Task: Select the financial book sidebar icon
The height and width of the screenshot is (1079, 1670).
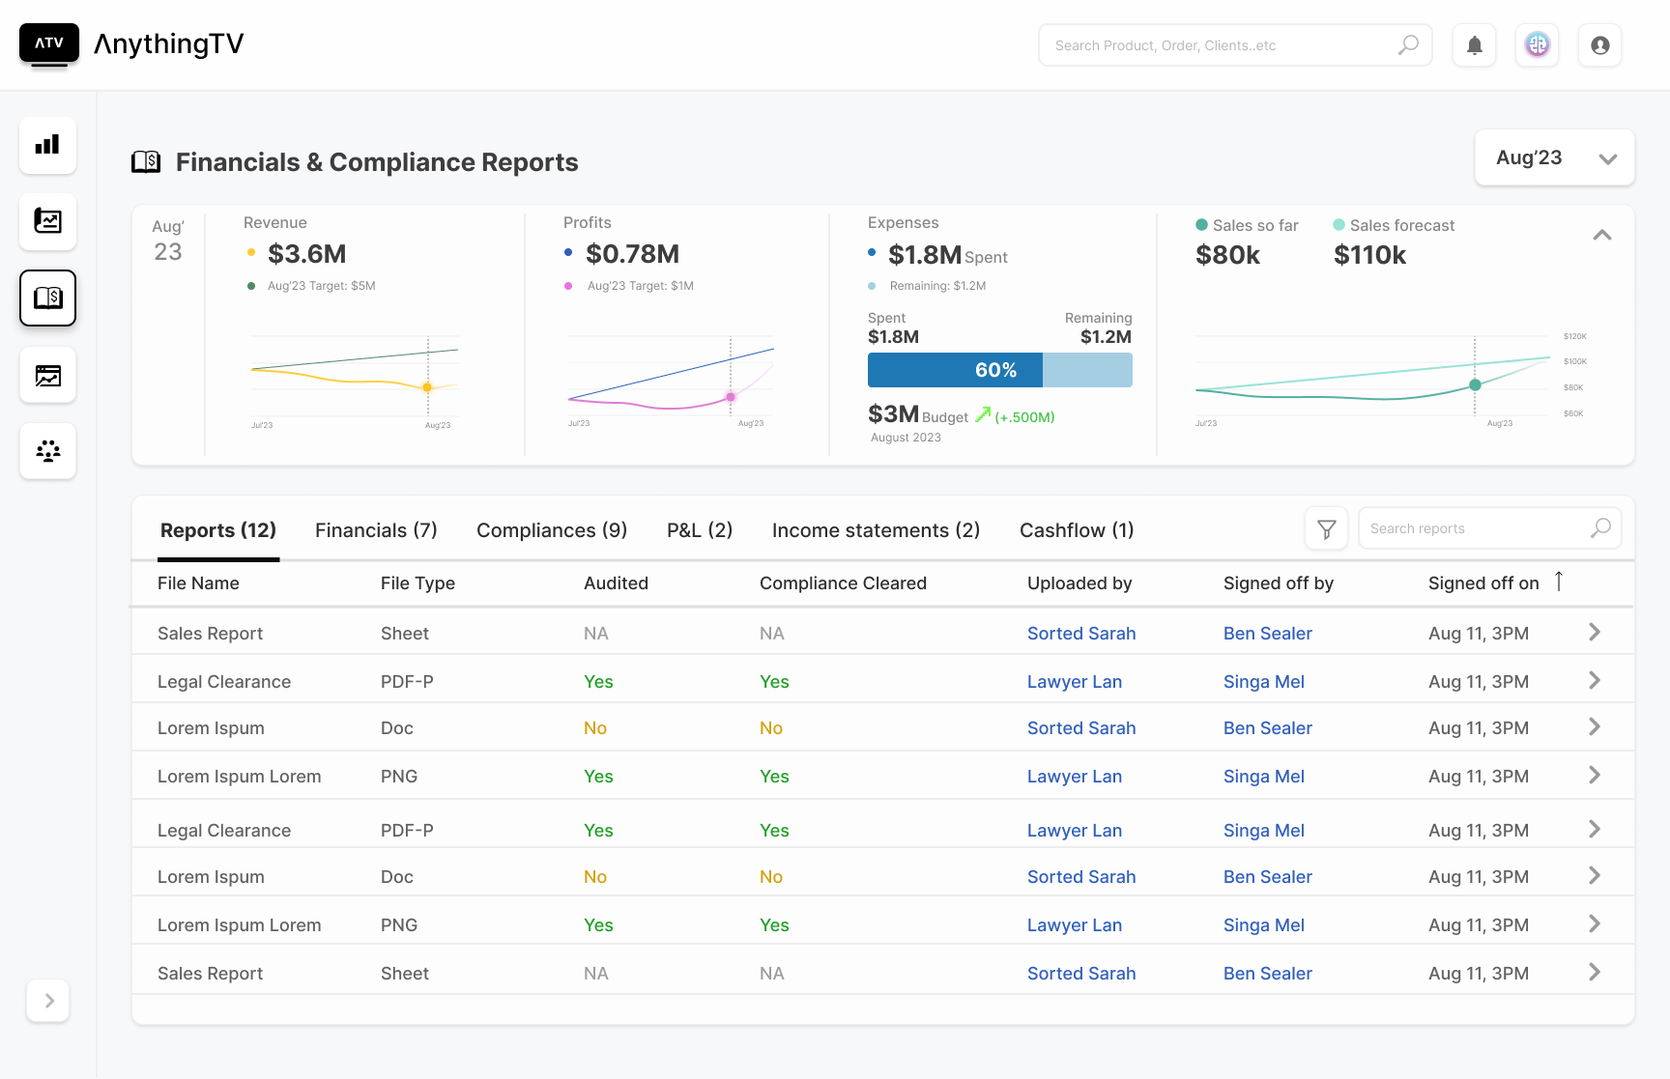Action: coord(48,298)
